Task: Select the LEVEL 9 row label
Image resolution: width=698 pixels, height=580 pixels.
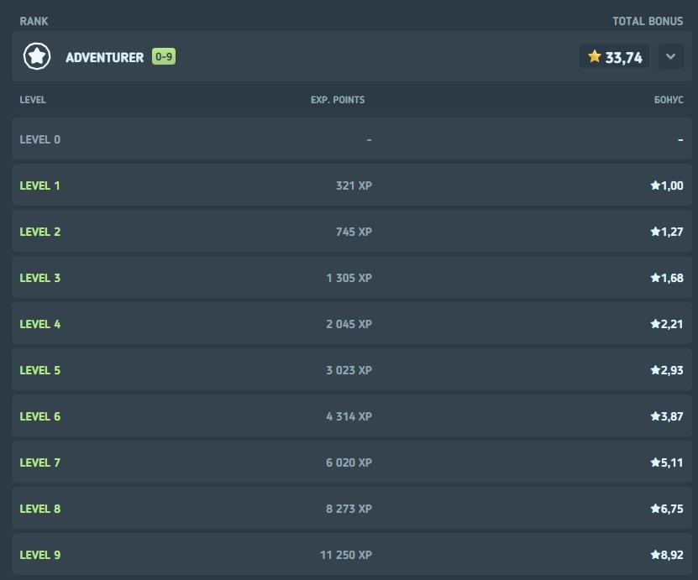Action: click(x=40, y=556)
